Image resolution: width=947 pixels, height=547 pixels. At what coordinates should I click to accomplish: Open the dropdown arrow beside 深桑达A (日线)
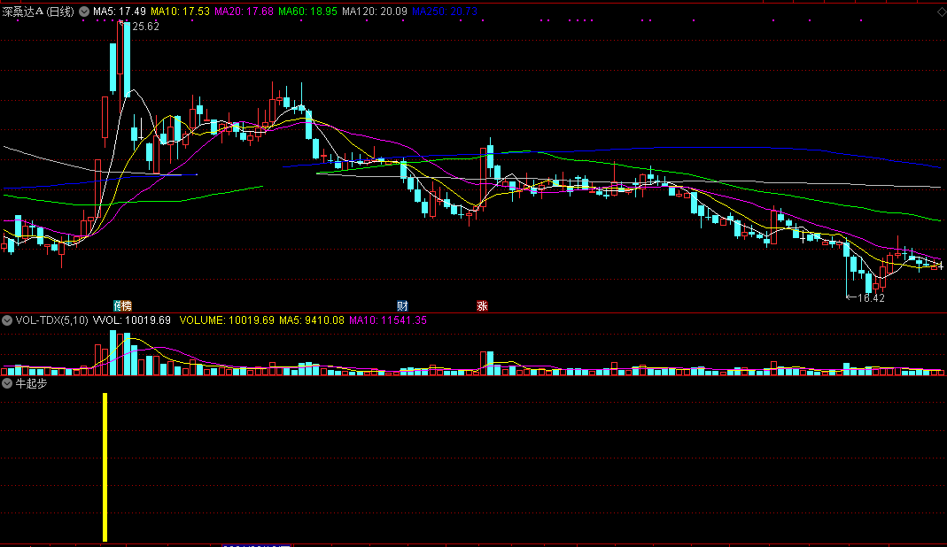[x=84, y=12]
